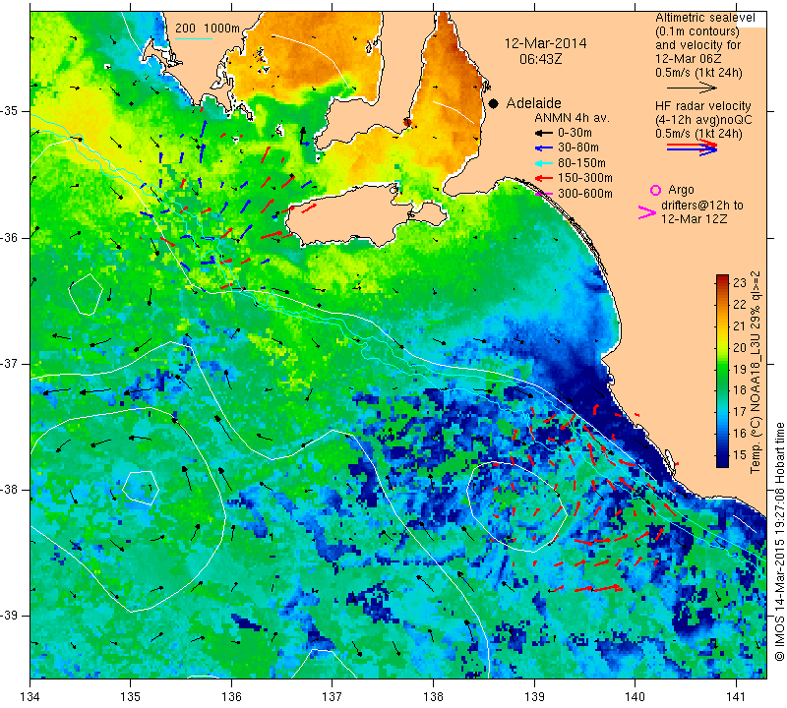Viewport: 787px width, 708px height.
Task: Click the 'Altimetric sealevel' heading text
Action: (704, 18)
